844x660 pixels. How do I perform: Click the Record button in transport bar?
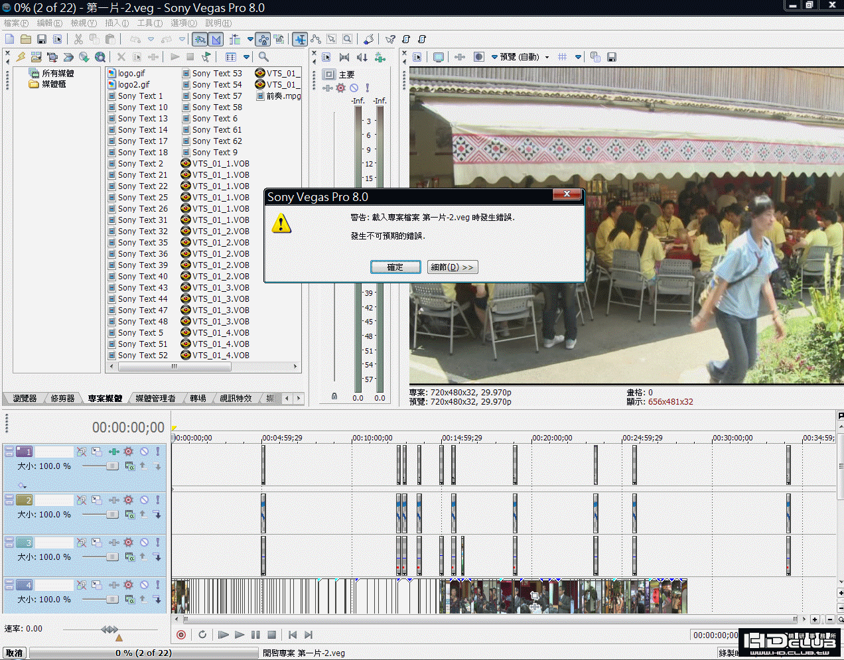click(181, 635)
